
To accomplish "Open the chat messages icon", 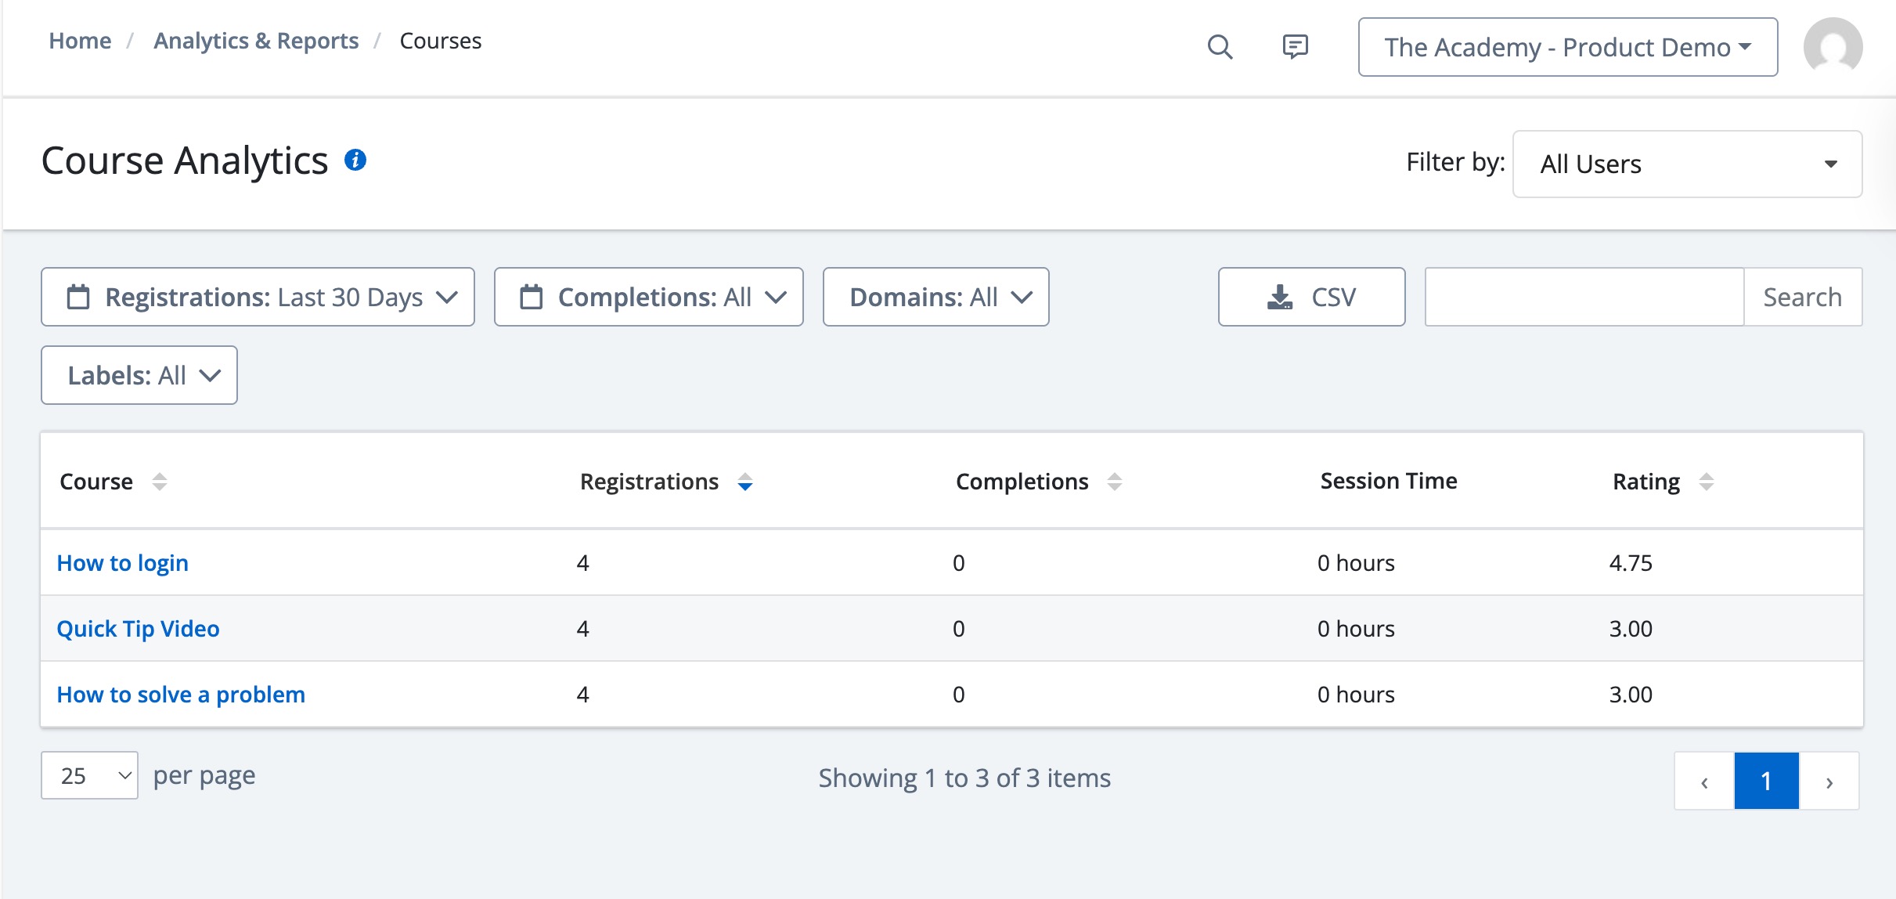I will pos(1295,47).
